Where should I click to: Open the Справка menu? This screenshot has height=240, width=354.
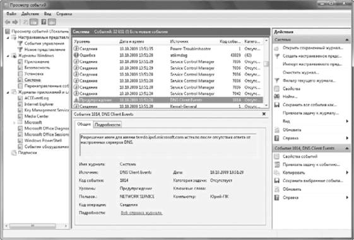coord(64,14)
